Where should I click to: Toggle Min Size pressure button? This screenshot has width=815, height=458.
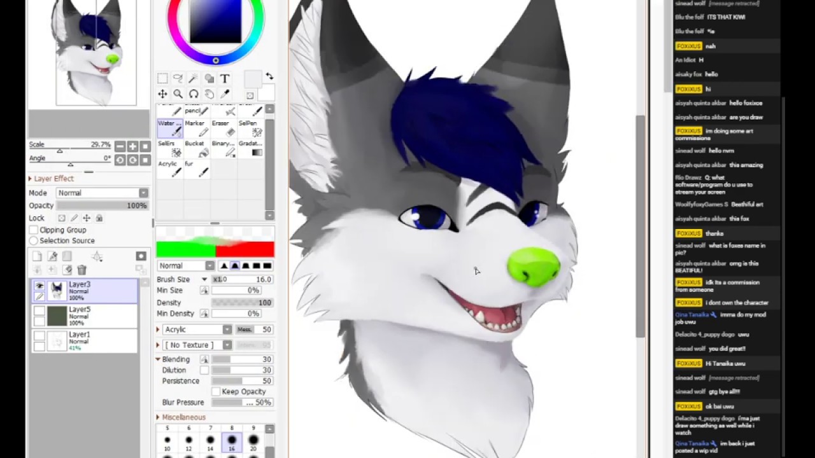pyautogui.click(x=204, y=290)
